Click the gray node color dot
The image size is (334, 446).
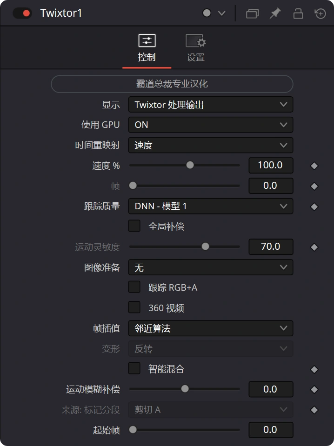(207, 13)
